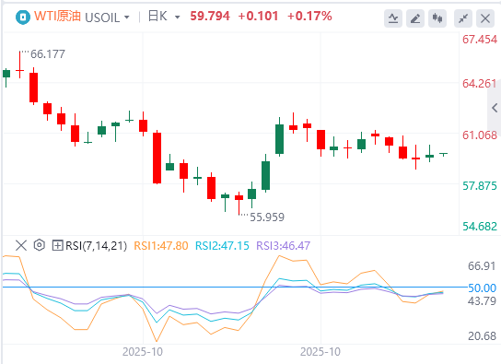Remove the RSI indicator panel
Viewport: 501px width, 364px height.
[x=21, y=245]
